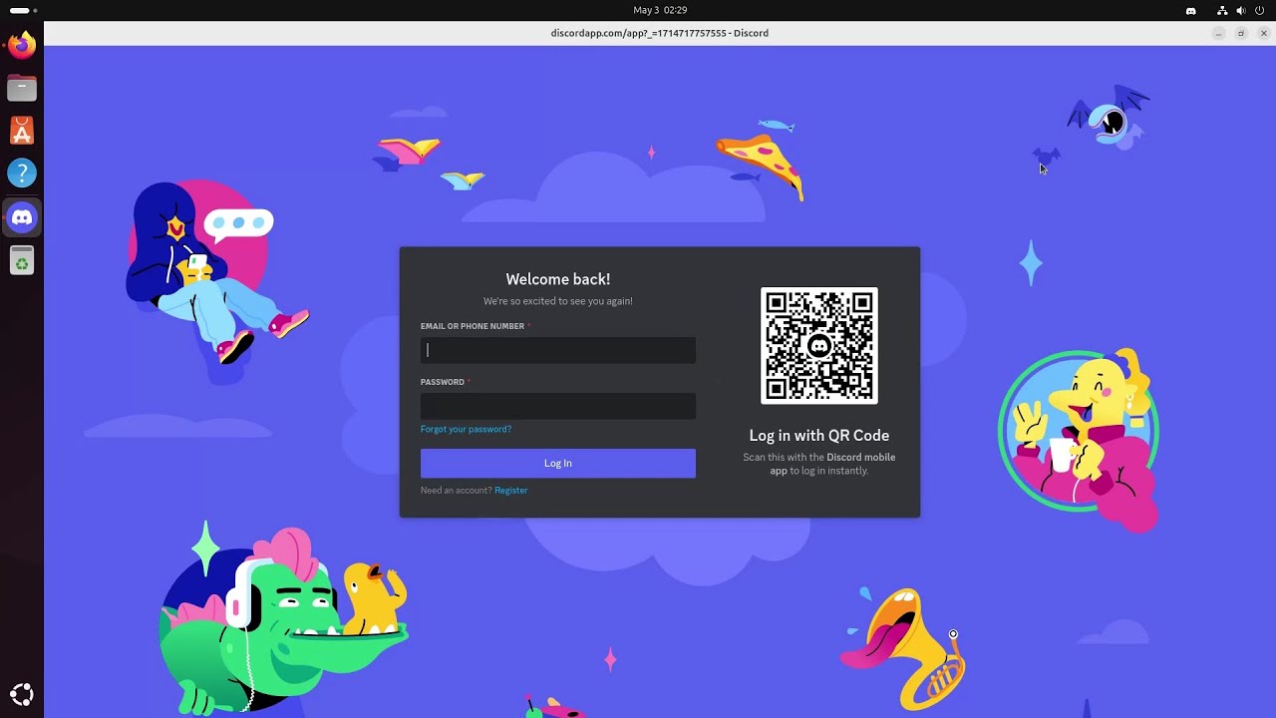Close the Discord window
Viewport: 1276px width, 718px height.
(x=1264, y=33)
